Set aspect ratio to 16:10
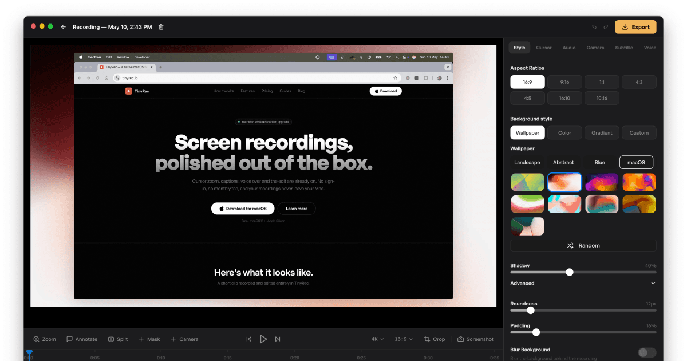The width and height of the screenshot is (687, 361). (564, 98)
